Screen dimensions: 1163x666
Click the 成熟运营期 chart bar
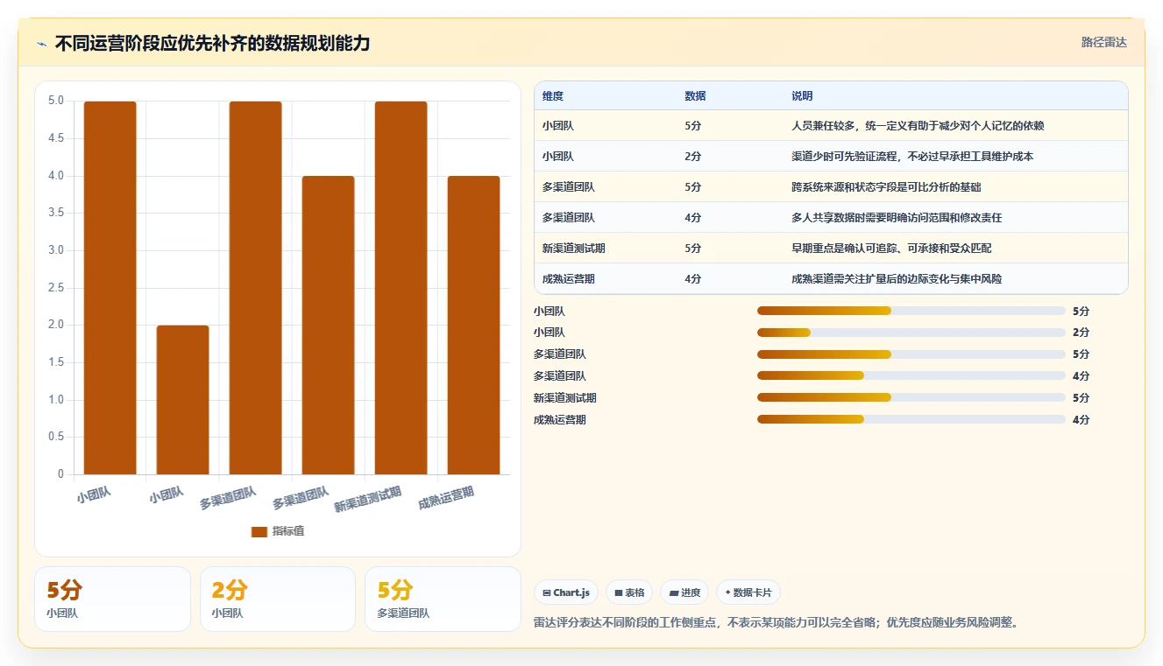473,326
